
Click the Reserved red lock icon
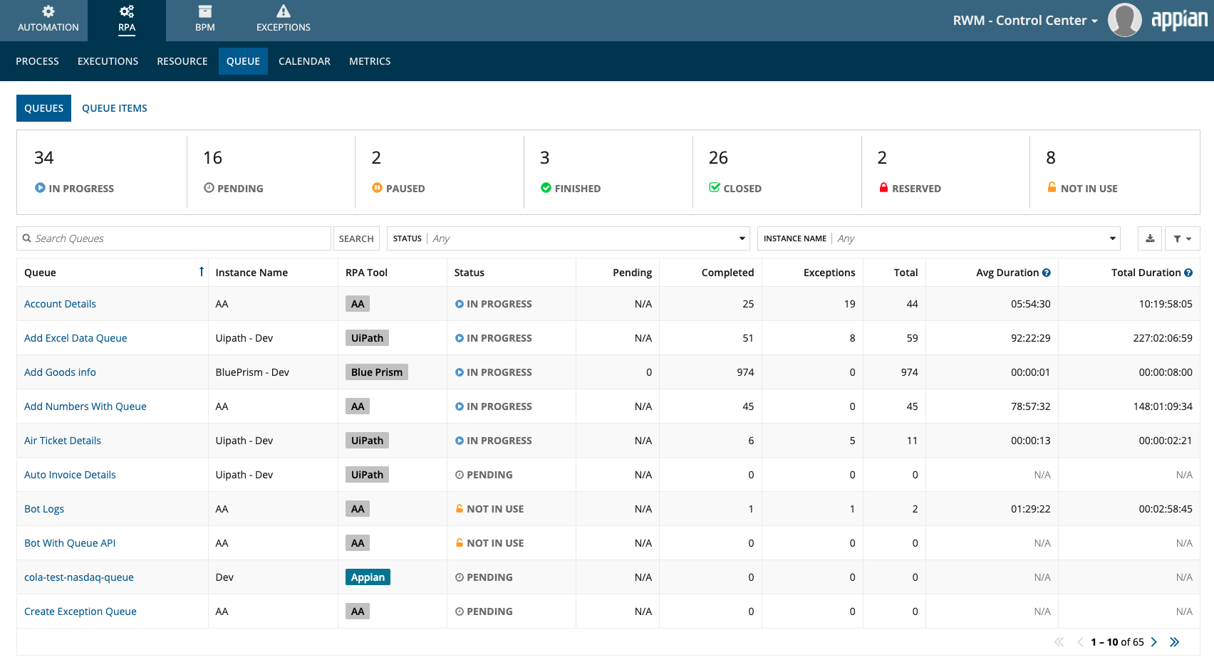coord(883,188)
